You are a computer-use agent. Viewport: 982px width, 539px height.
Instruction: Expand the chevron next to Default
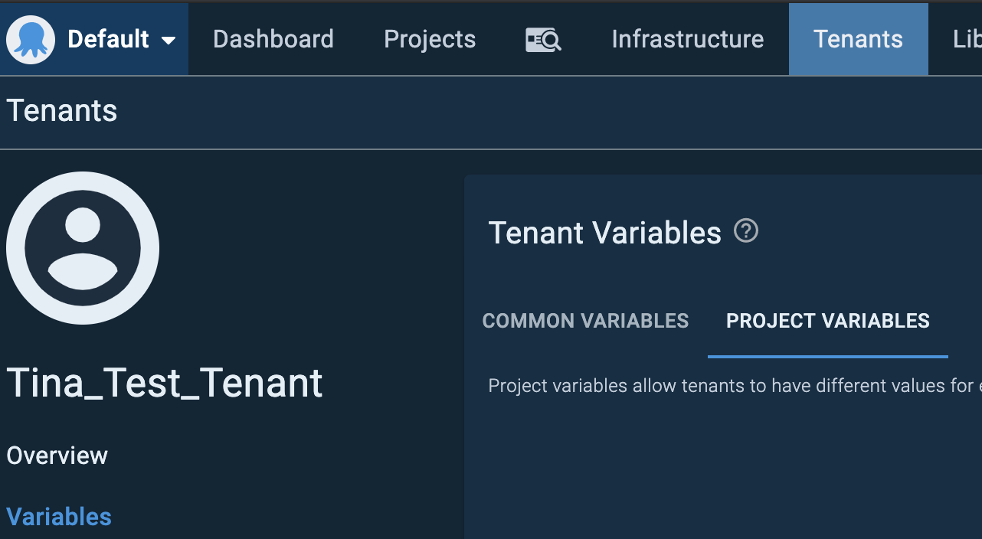(x=170, y=41)
